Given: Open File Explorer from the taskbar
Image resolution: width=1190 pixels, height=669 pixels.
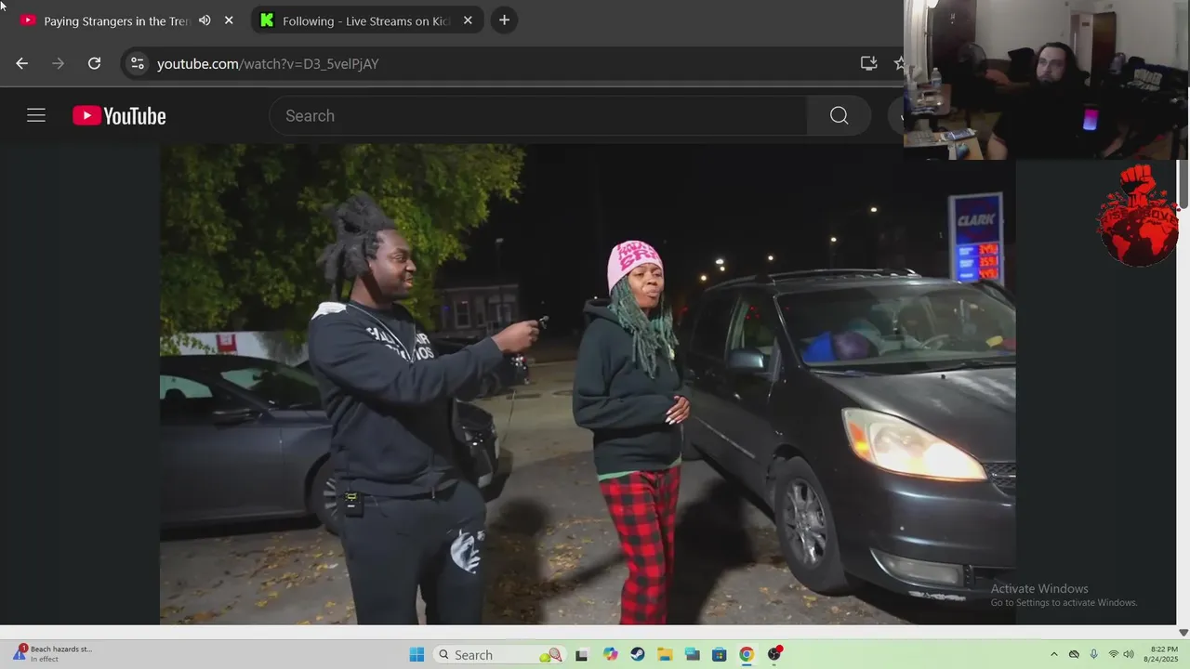Looking at the screenshot, I should (665, 654).
